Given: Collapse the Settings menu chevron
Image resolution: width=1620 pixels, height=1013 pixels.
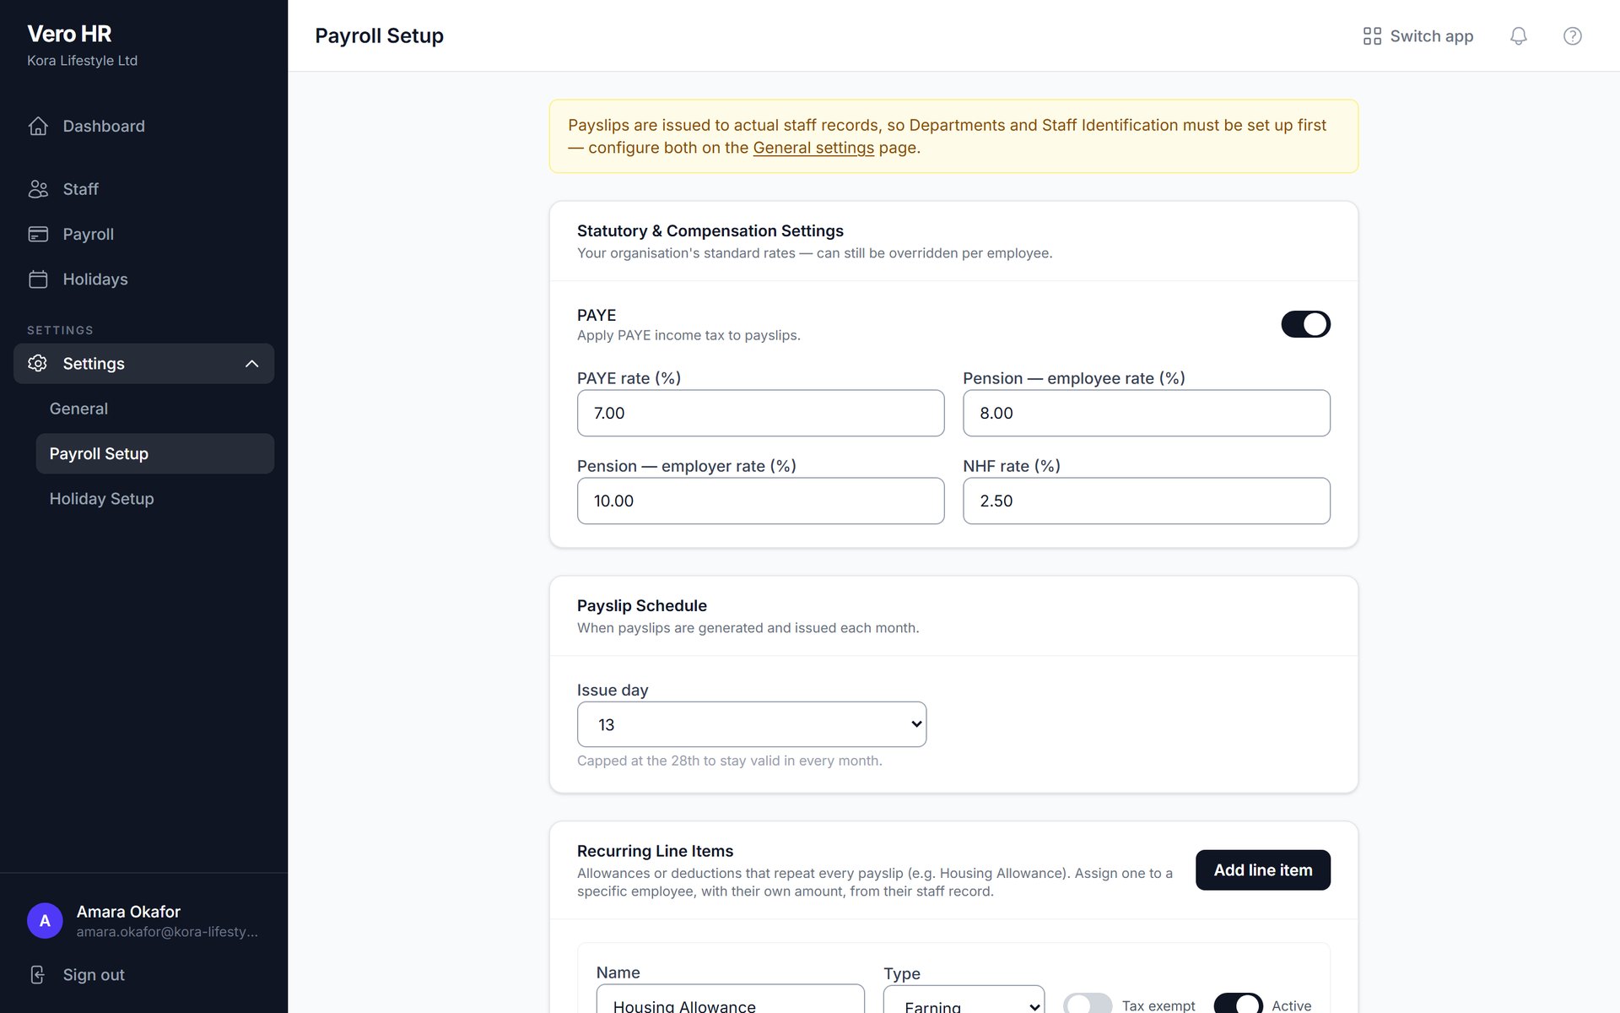Looking at the screenshot, I should tap(251, 364).
